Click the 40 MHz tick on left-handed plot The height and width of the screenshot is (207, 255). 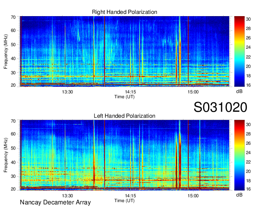tap(13, 162)
